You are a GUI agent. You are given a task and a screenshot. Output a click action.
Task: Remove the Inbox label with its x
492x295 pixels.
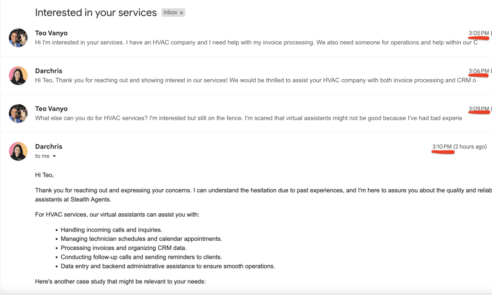click(x=182, y=13)
